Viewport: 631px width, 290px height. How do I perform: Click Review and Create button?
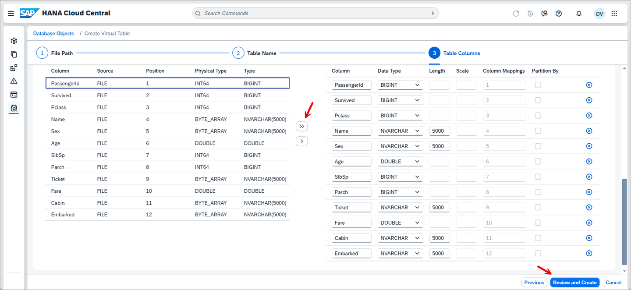click(x=574, y=283)
